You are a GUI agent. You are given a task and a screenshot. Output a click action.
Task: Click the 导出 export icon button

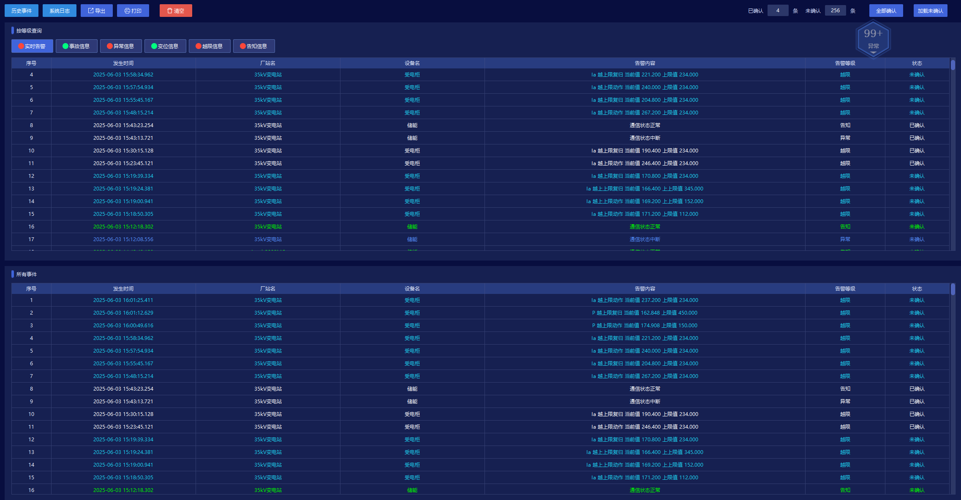[x=96, y=11]
